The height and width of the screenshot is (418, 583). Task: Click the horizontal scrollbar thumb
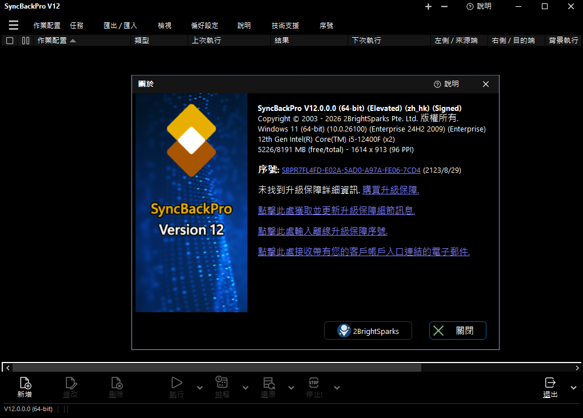click(217, 368)
